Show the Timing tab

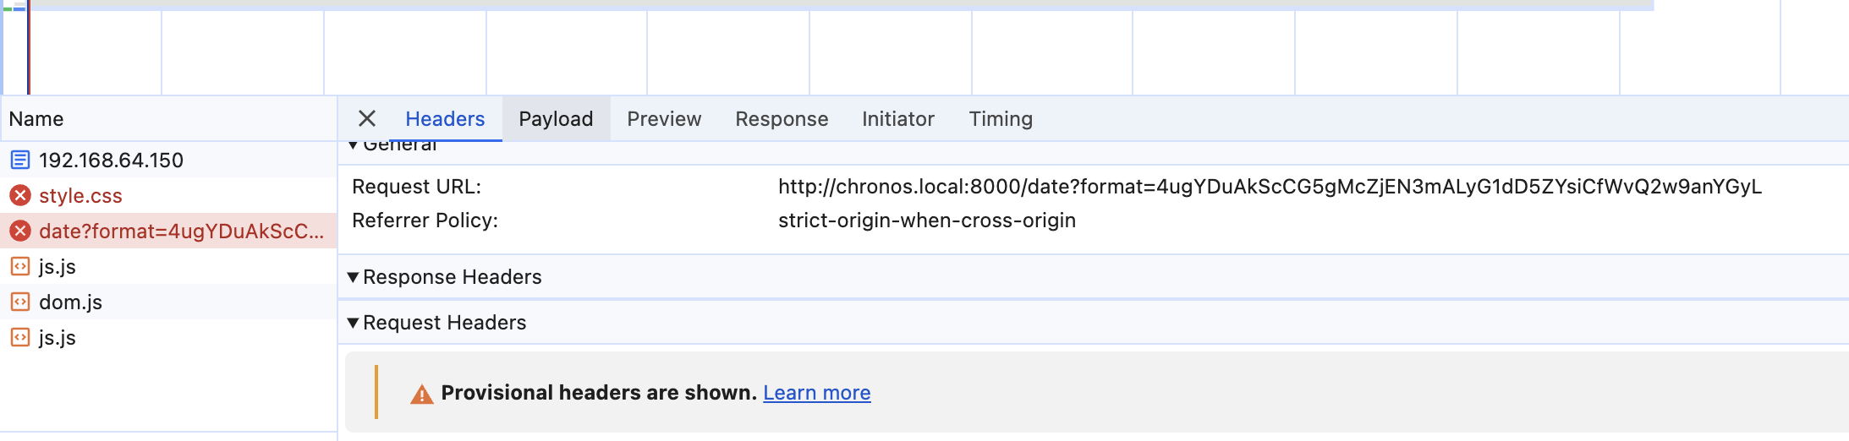(1001, 119)
